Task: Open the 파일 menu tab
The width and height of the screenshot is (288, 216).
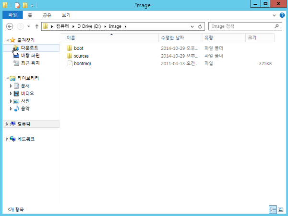Action: click(x=12, y=15)
